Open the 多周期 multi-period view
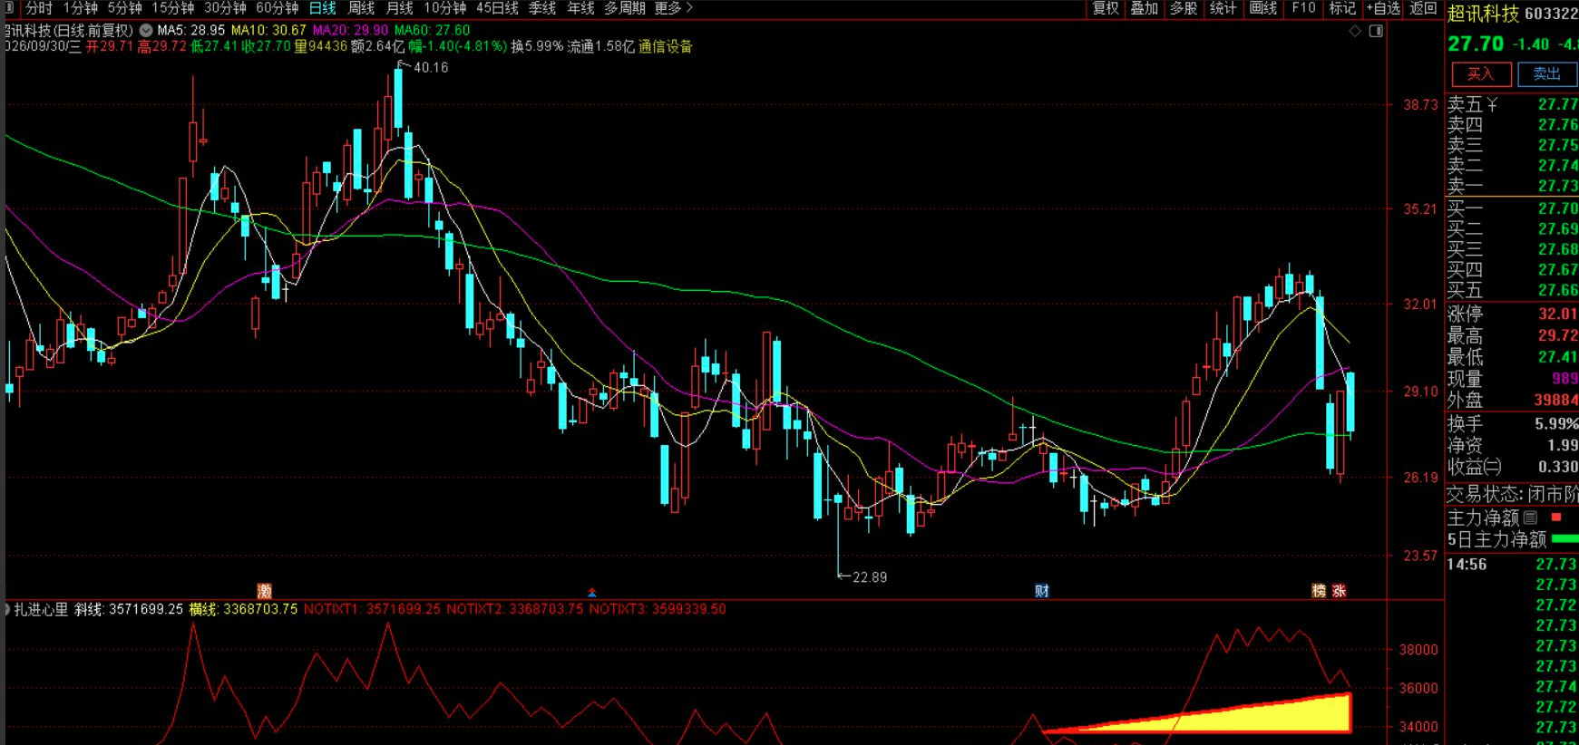Screen dimensions: 1579x745 pos(625,8)
